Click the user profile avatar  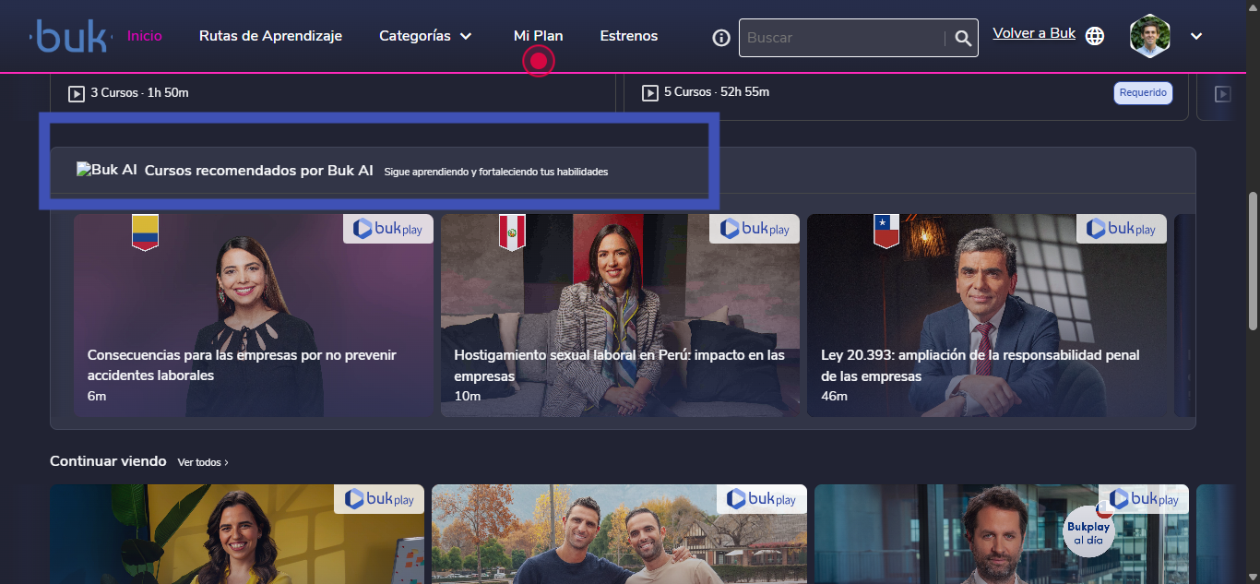1149,36
